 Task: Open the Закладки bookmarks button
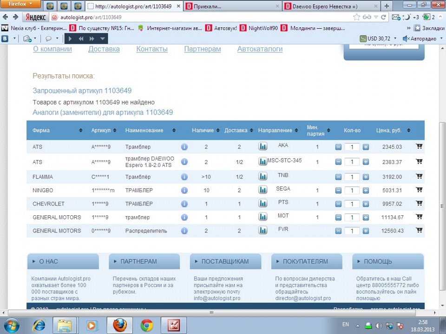tap(429, 28)
